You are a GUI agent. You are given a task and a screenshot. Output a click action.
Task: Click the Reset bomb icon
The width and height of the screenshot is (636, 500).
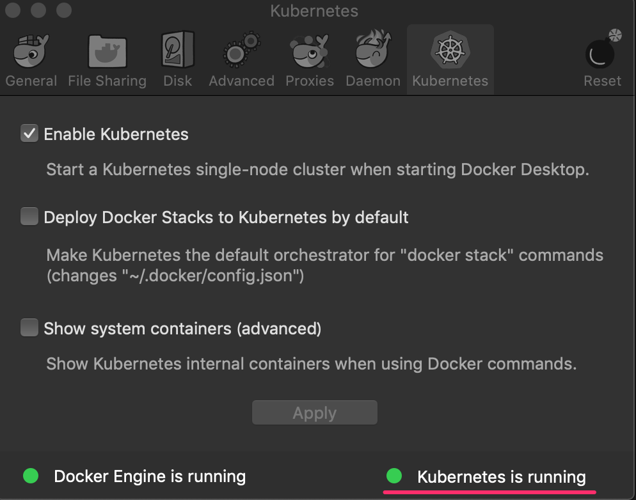pyautogui.click(x=602, y=51)
